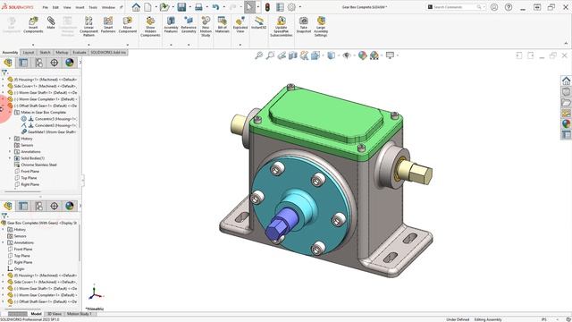The height and width of the screenshot is (322, 572).
Task: Select the Mate tool
Action: (x=51, y=23)
